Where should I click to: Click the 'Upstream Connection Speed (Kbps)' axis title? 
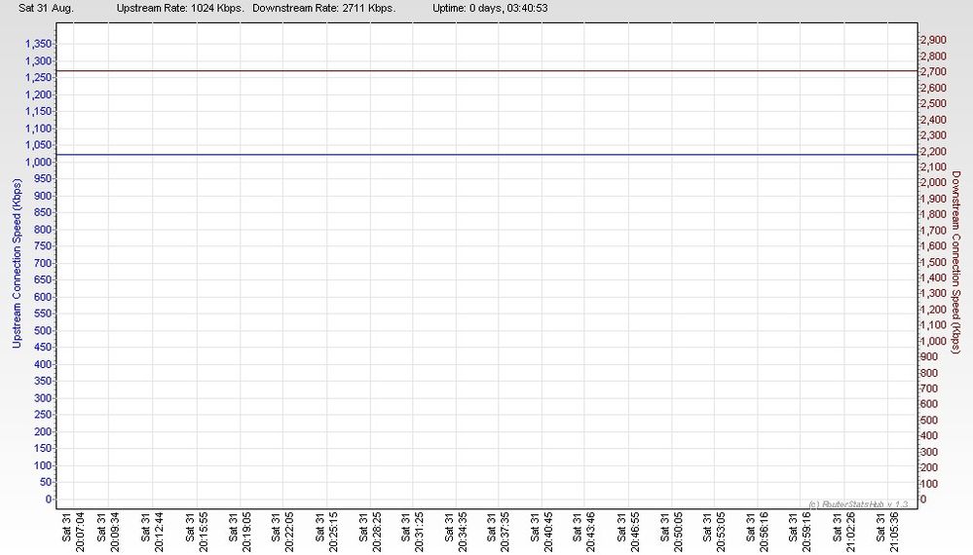point(17,264)
